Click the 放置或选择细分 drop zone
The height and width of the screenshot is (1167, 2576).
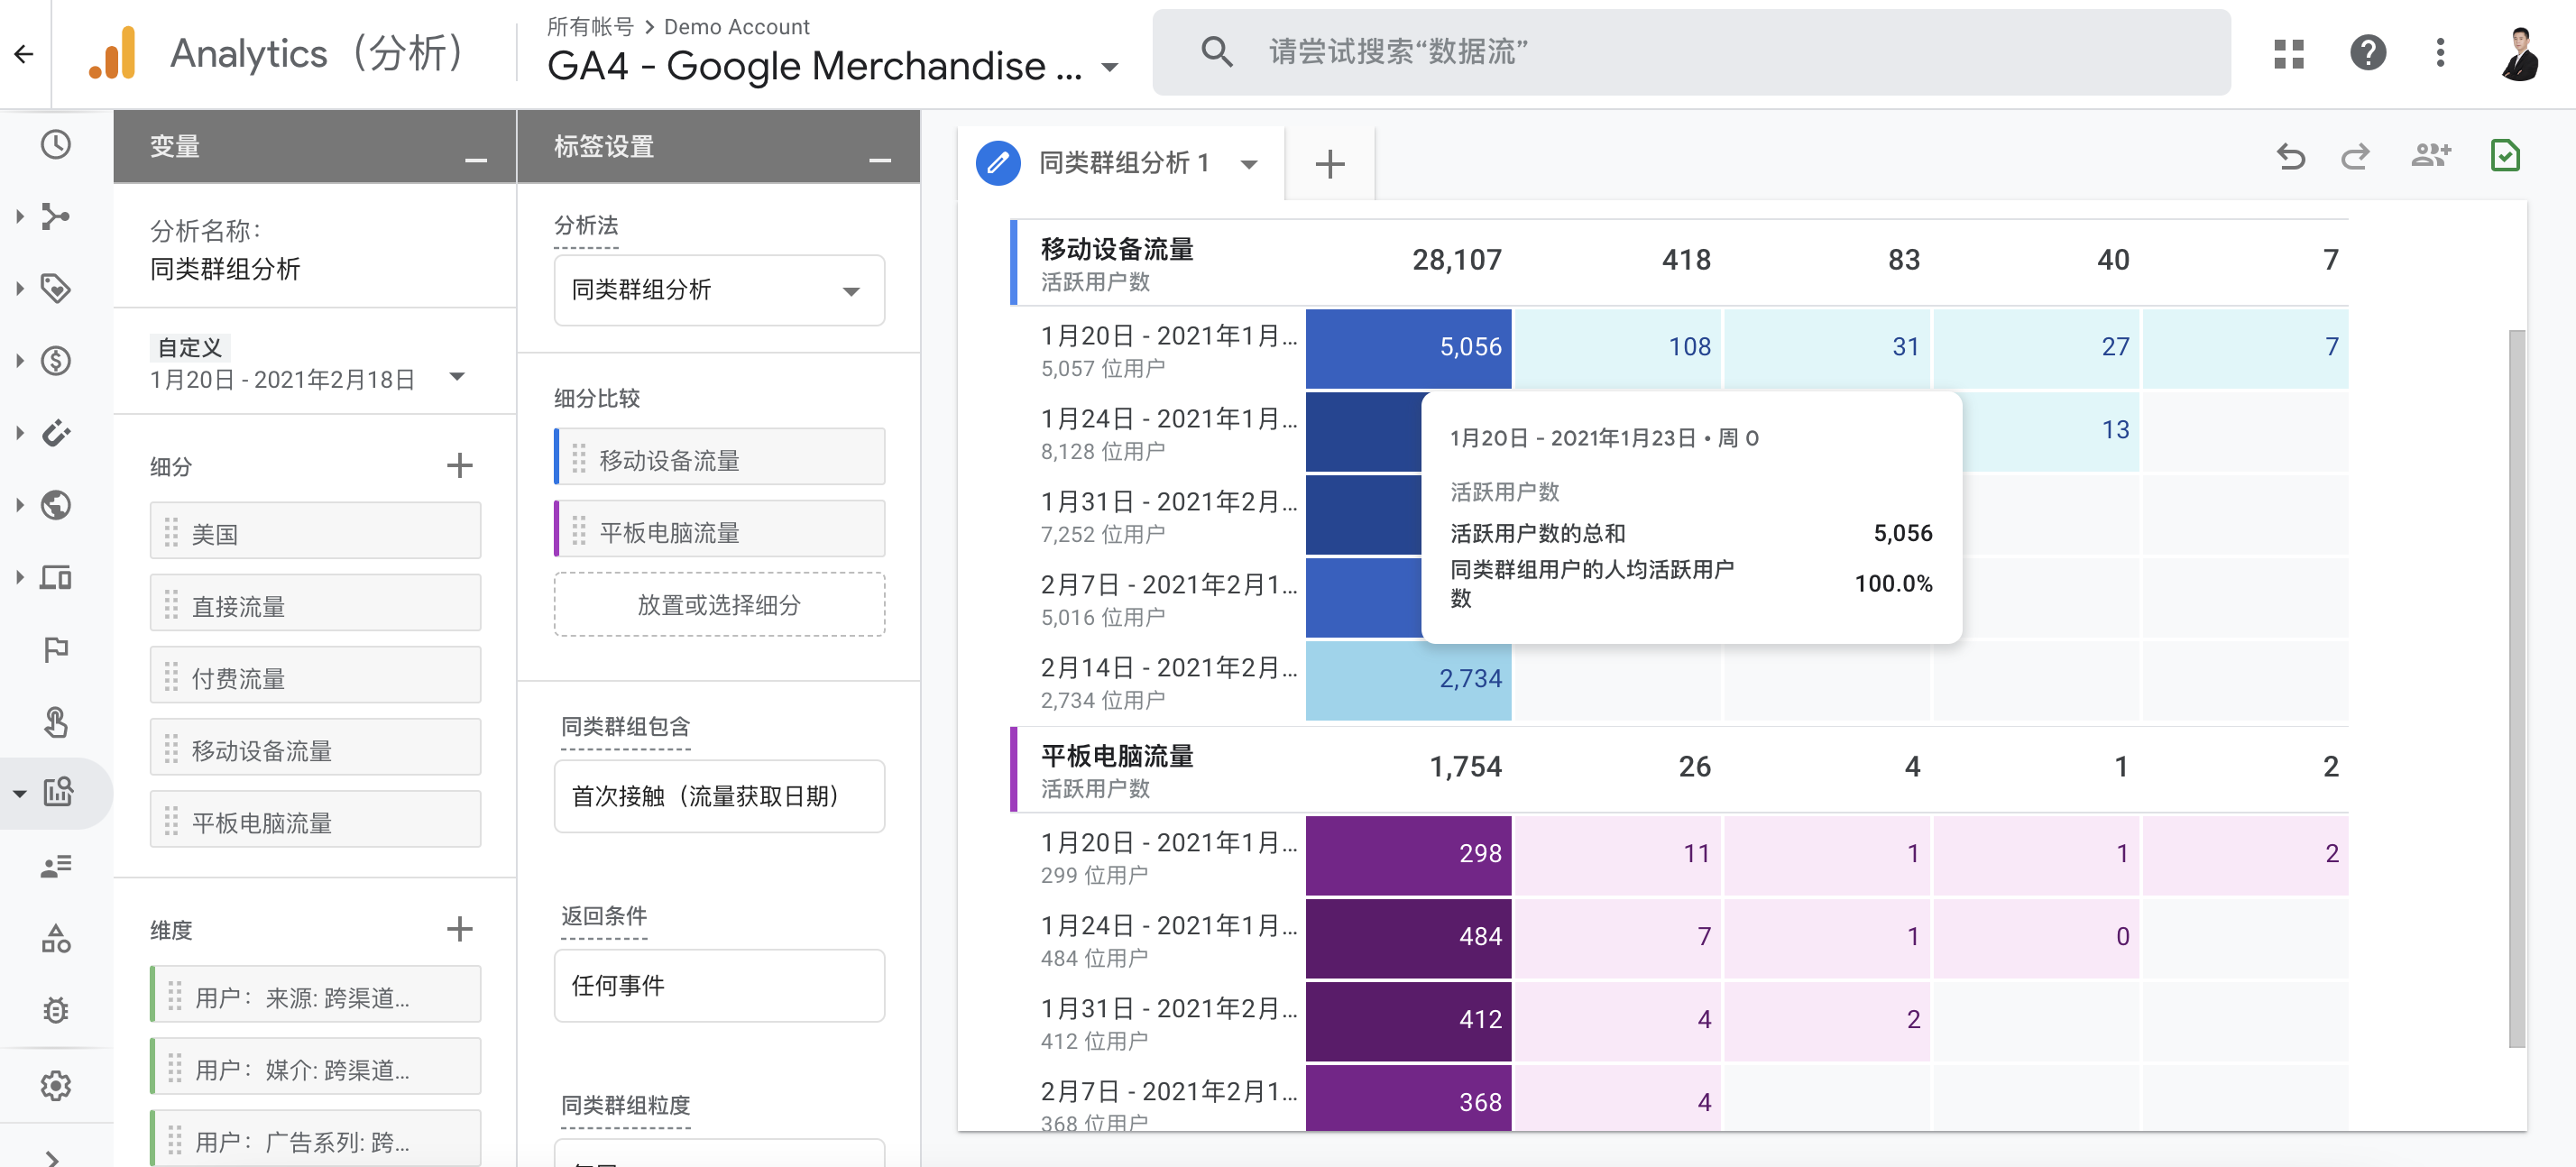(x=719, y=604)
